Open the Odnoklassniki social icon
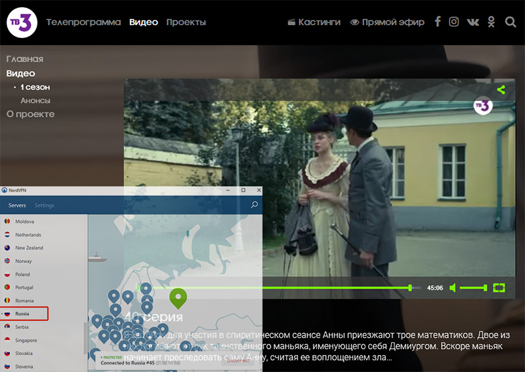The width and height of the screenshot is (525, 372). coord(491,22)
